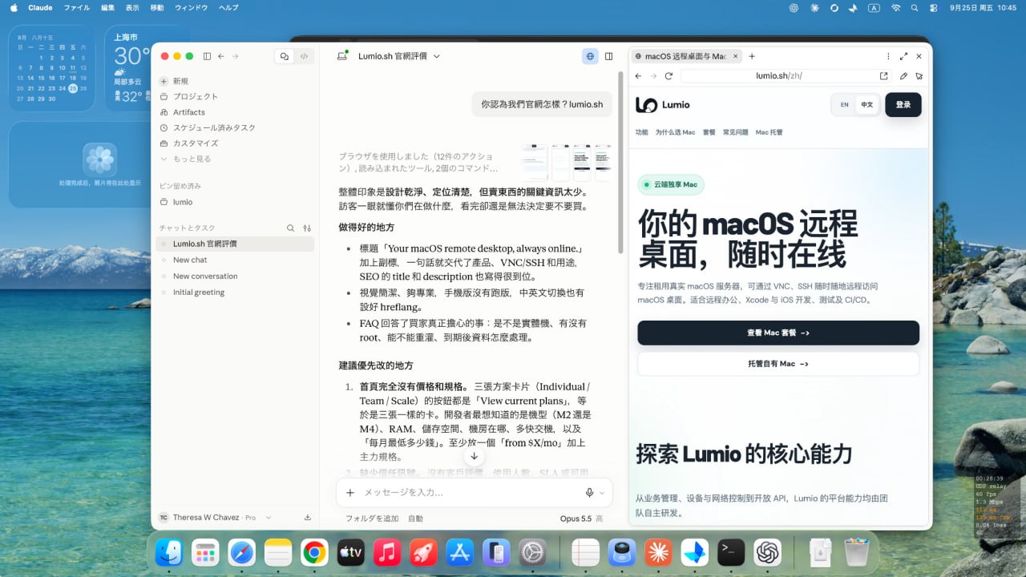Toggle the right side panel icon

click(x=609, y=56)
